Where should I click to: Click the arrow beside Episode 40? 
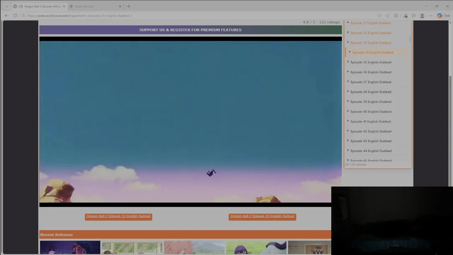coord(348,111)
